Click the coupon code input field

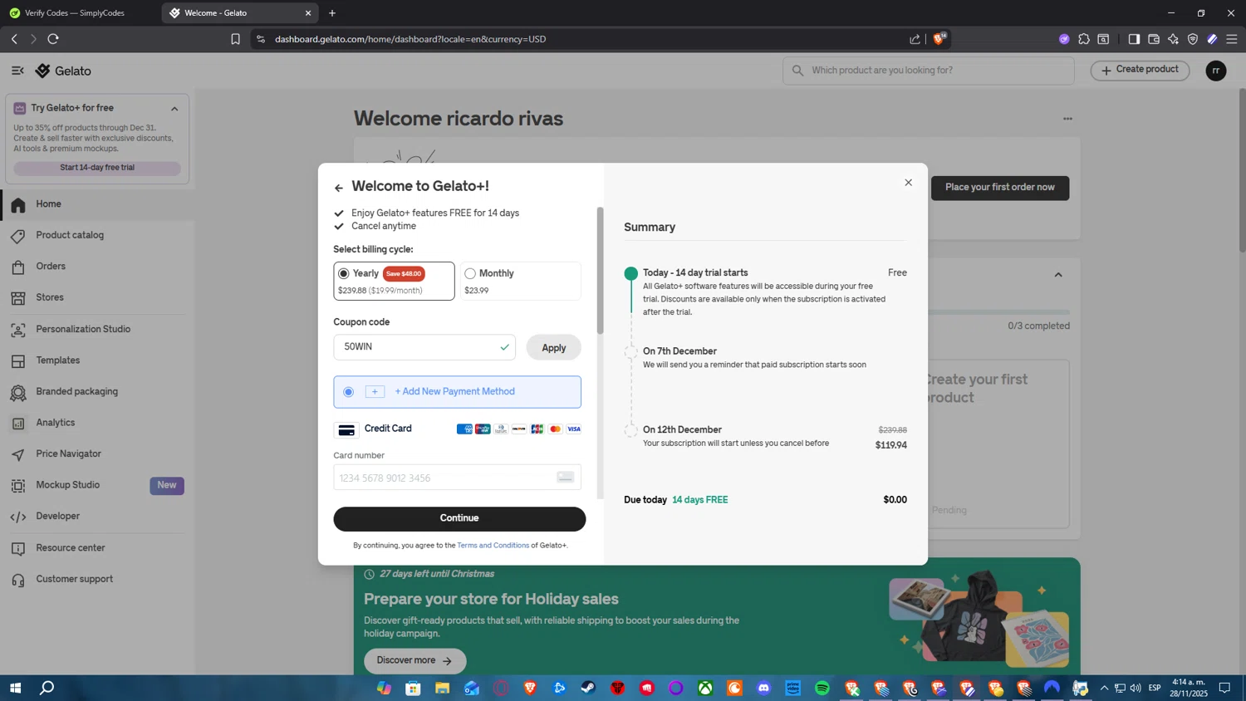tap(424, 347)
